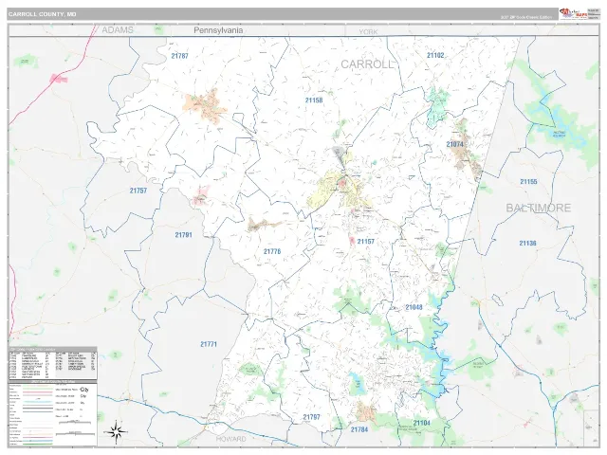Click the ZIP code label 21136
Screen dimensions: 607x455
coord(527,243)
